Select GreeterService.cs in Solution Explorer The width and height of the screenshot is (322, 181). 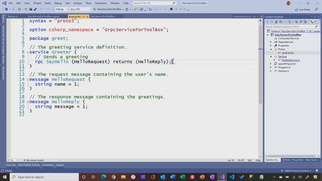tap(291, 60)
